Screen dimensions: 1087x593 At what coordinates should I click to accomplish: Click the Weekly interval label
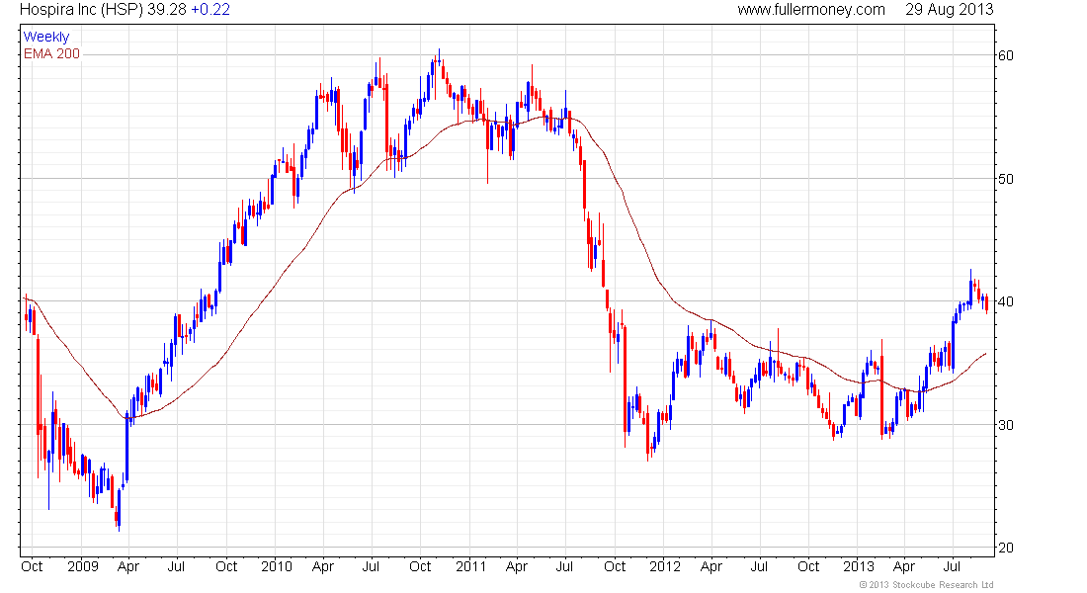pos(46,37)
